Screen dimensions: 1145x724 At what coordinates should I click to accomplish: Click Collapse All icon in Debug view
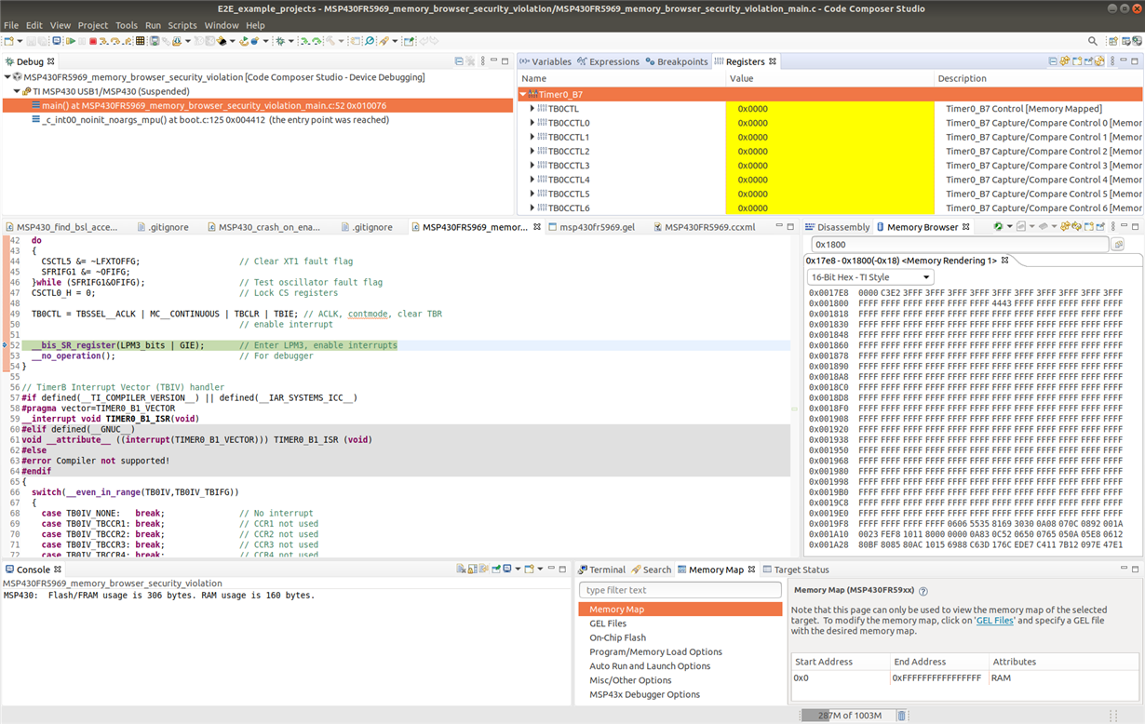point(459,61)
